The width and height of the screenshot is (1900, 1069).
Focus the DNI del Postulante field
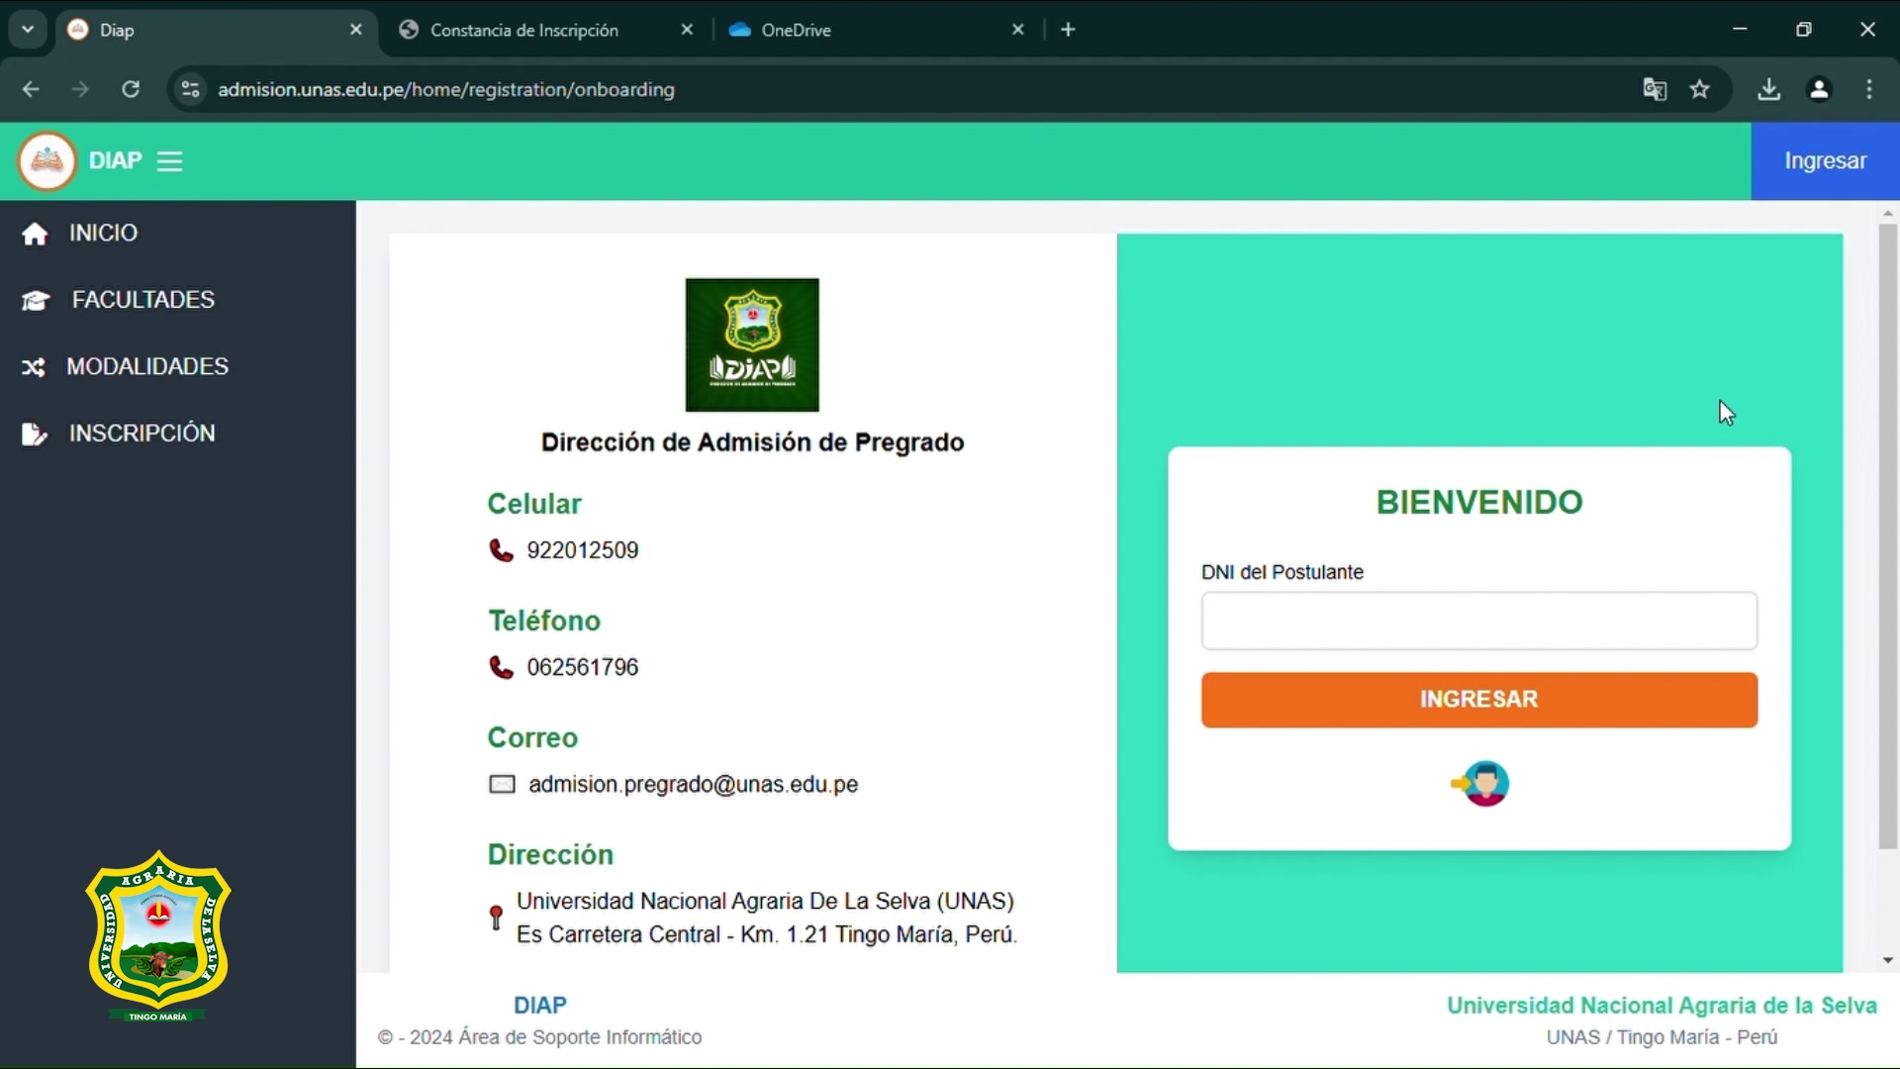1478,621
